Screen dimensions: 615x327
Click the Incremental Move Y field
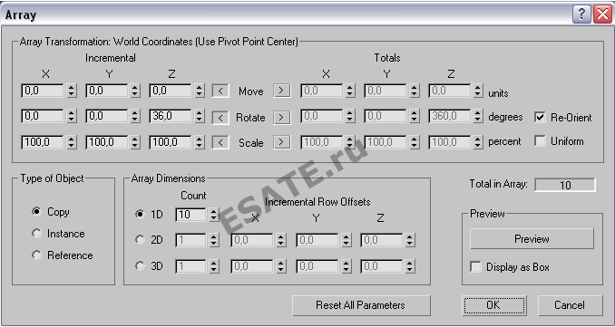(x=107, y=91)
